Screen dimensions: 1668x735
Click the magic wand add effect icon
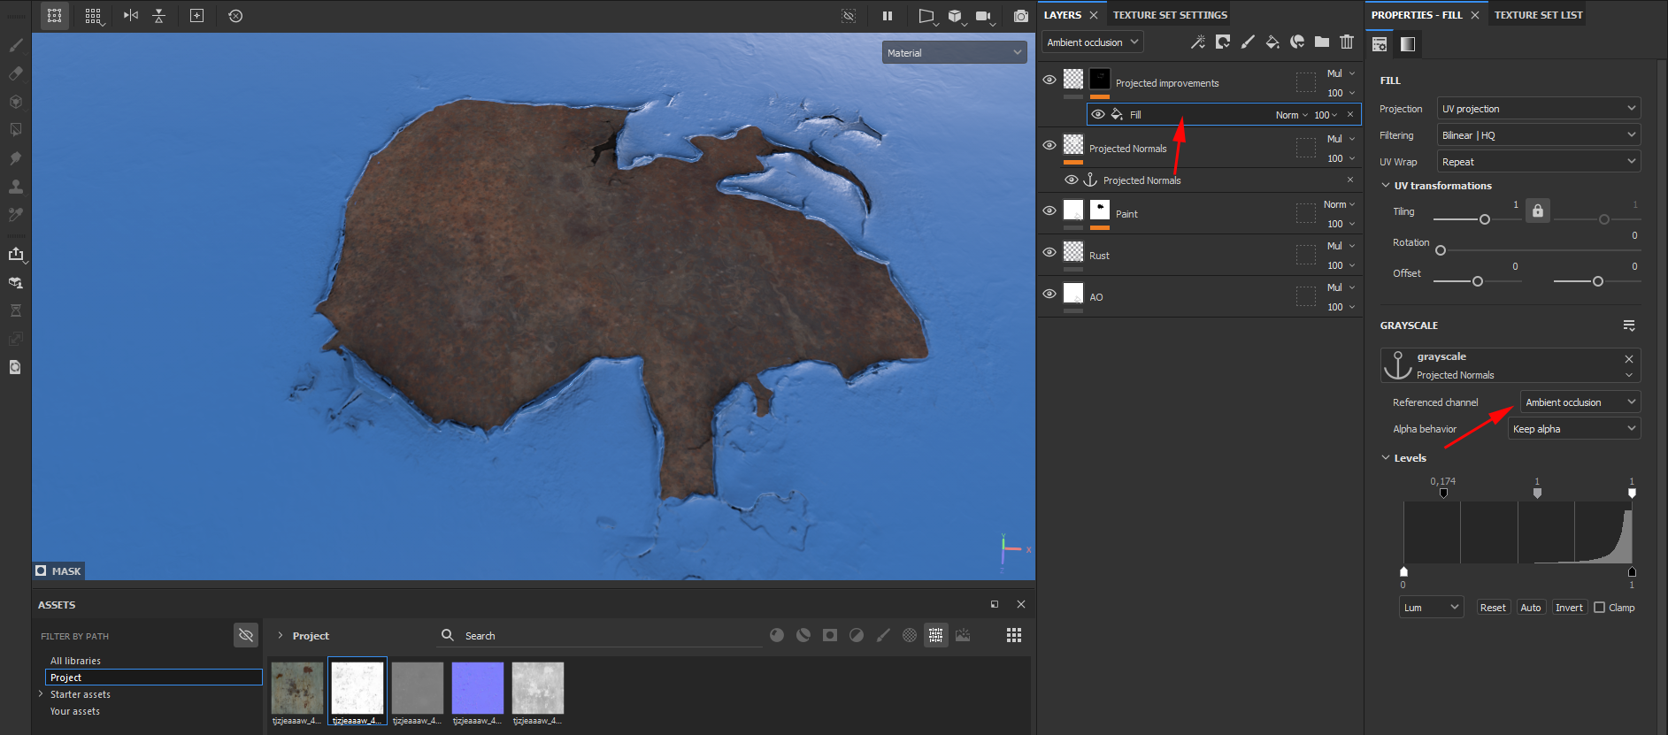click(1197, 42)
